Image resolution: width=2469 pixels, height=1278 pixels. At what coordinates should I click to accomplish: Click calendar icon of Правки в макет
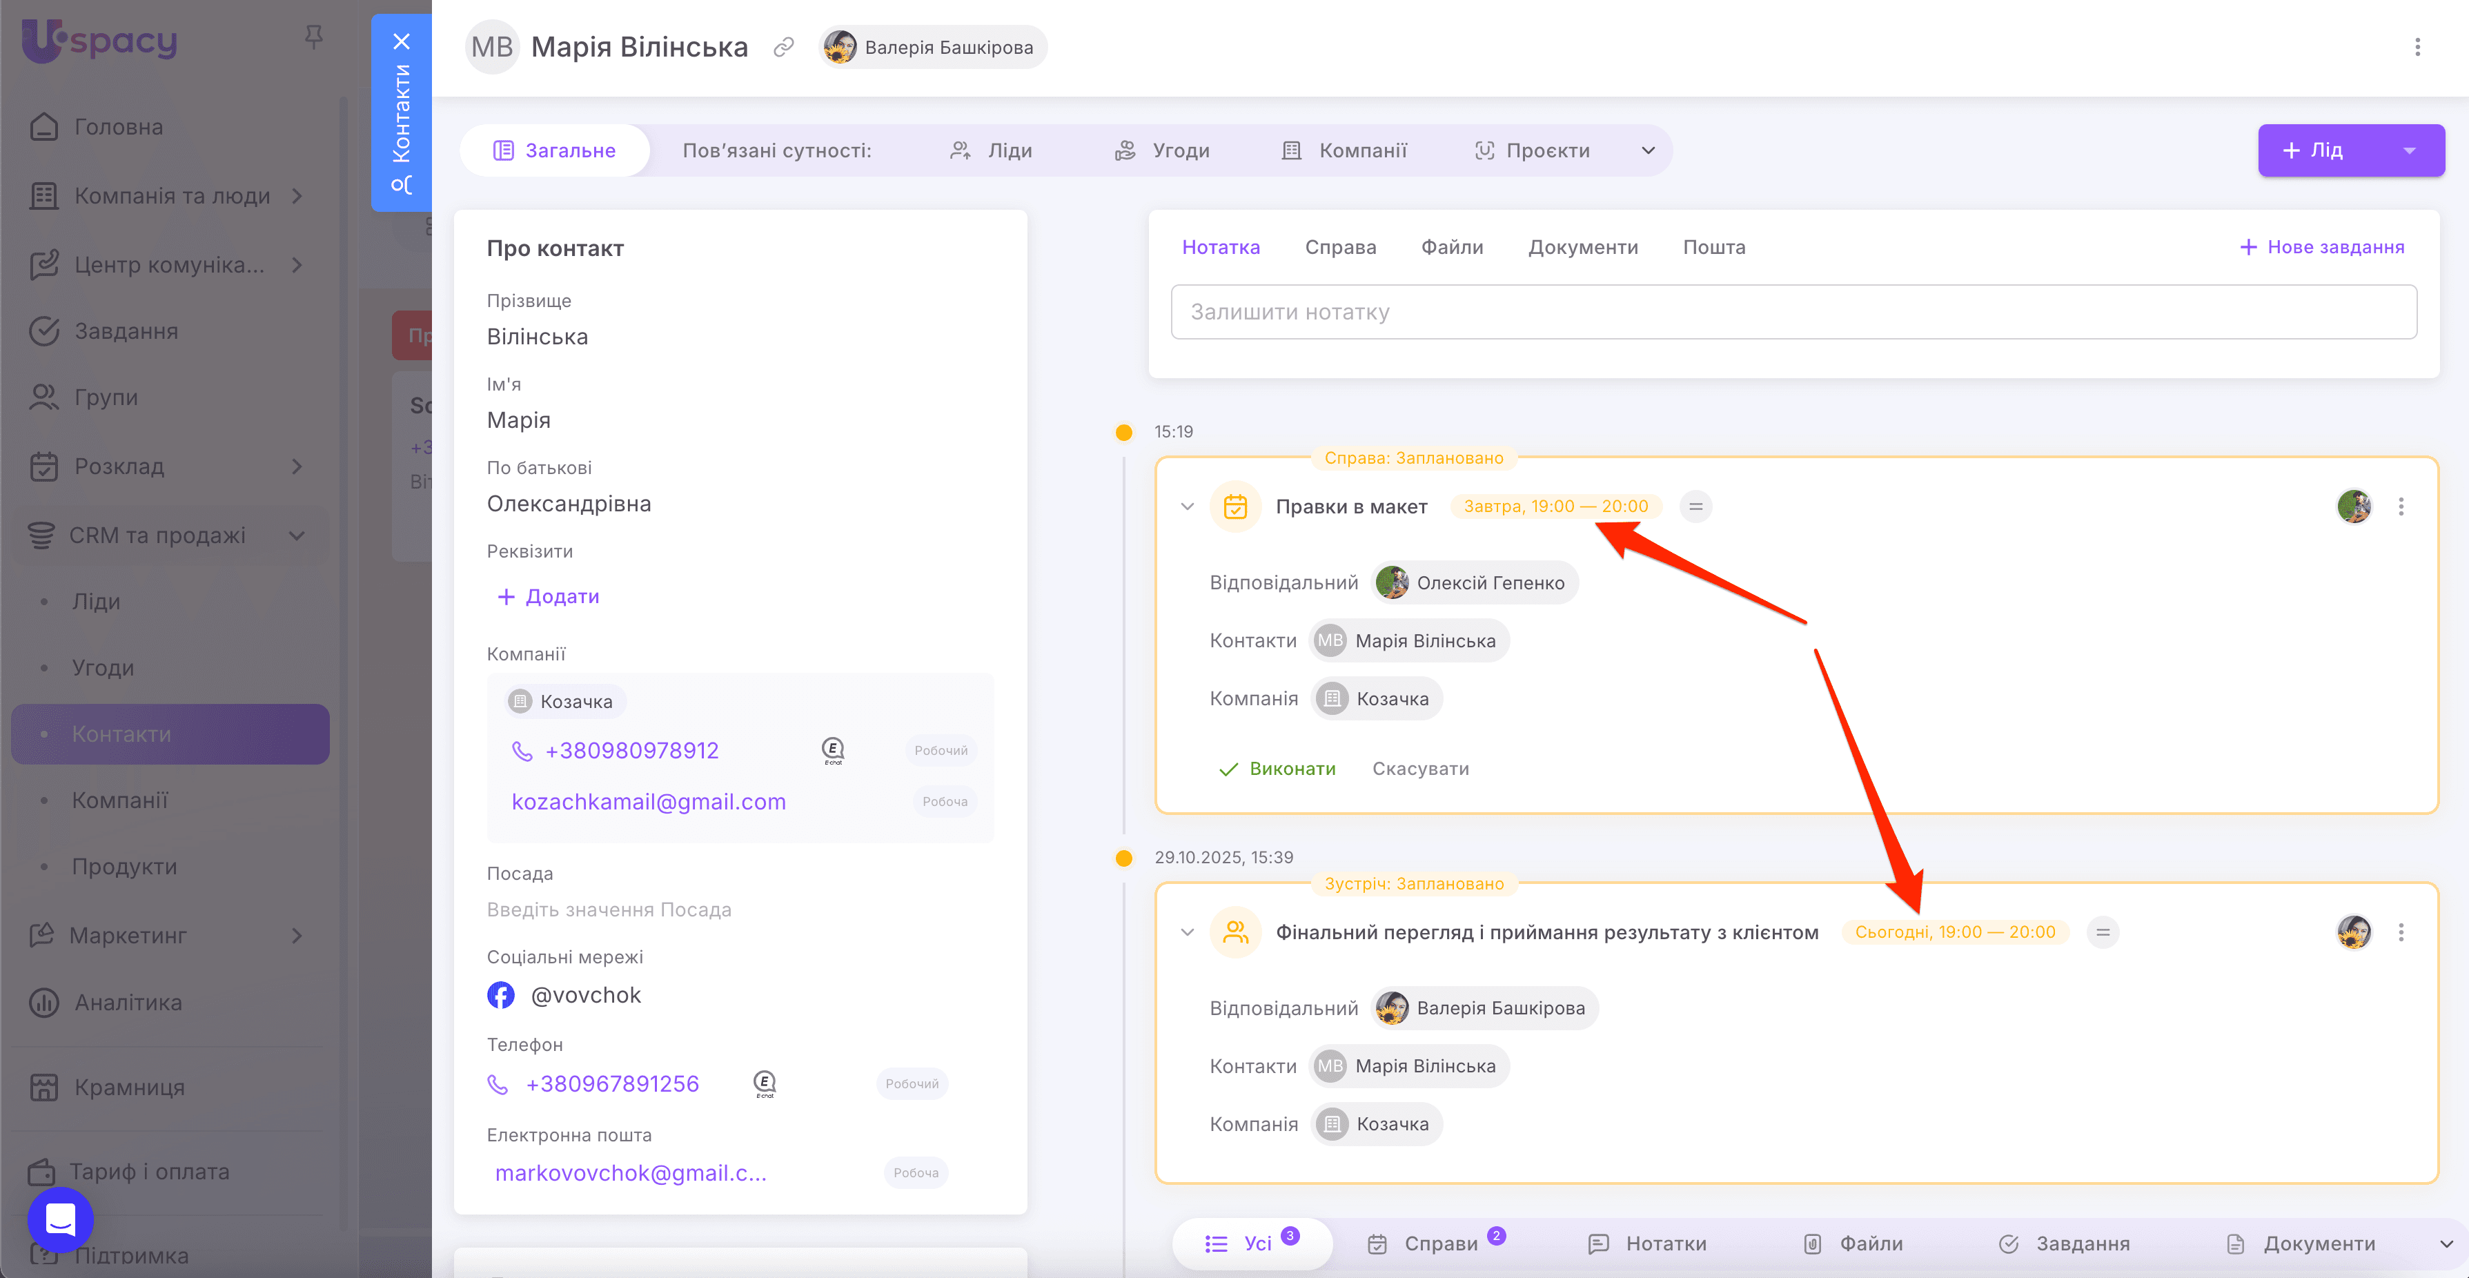(x=1235, y=507)
